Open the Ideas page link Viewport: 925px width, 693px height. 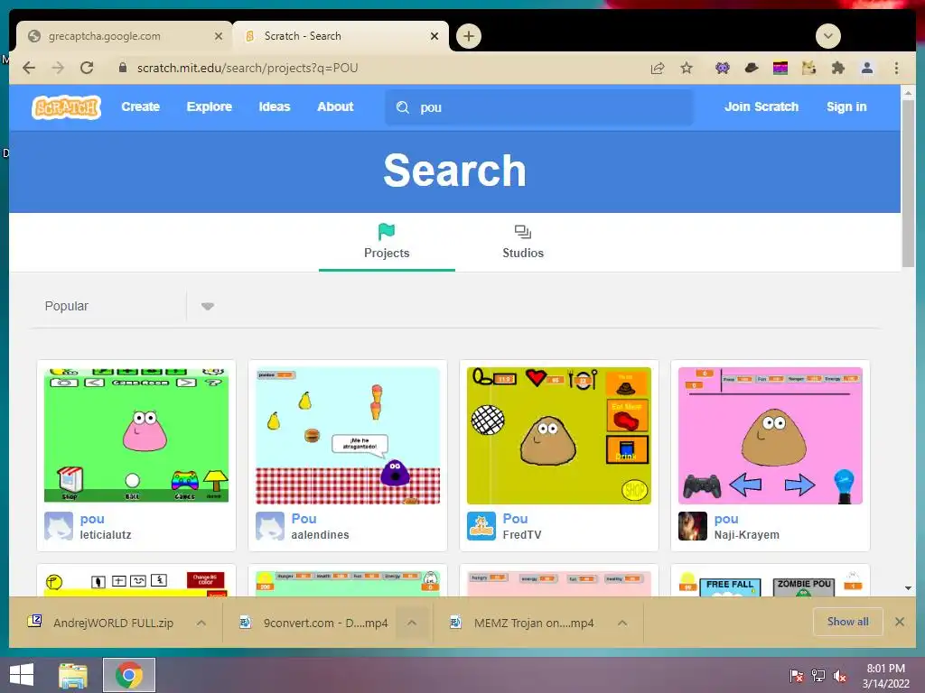coord(275,106)
